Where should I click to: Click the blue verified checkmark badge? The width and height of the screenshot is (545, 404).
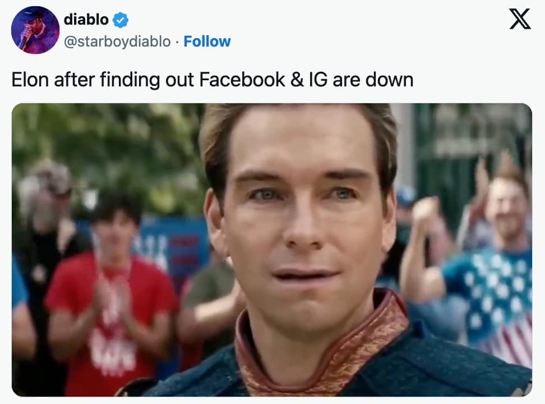(x=121, y=20)
